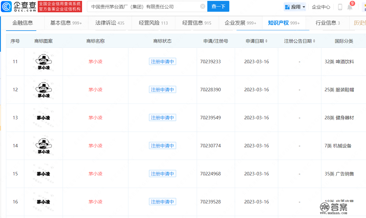Open 茅小凌 trademark name in row 14
This screenshot has width=366, height=218.
coord(96,146)
